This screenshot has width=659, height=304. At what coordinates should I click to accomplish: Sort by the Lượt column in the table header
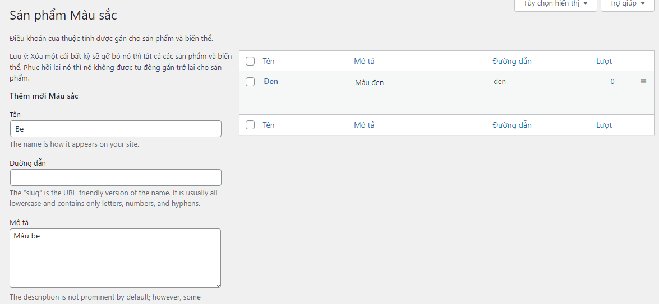(603, 61)
